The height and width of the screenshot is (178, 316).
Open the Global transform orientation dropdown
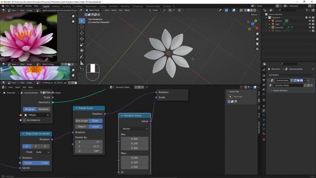[155, 10]
